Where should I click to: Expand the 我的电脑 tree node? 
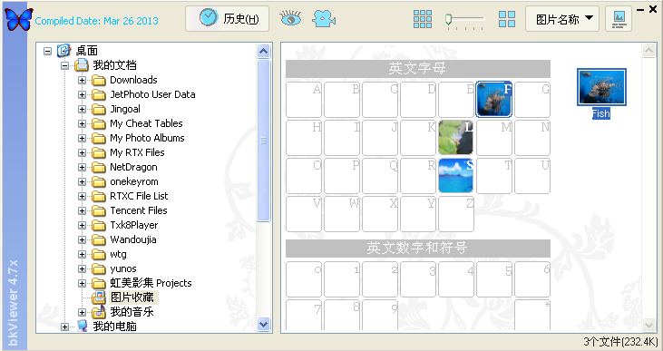[64, 327]
